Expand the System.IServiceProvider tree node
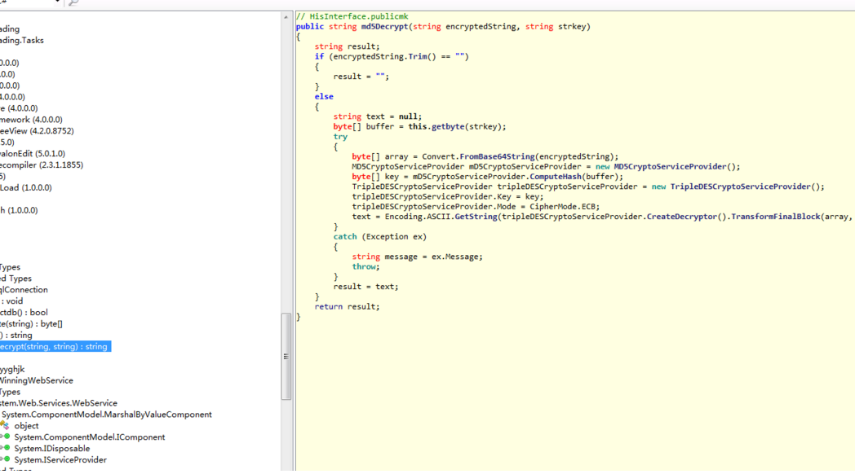Viewport: 855px width, 474px height. (1, 459)
